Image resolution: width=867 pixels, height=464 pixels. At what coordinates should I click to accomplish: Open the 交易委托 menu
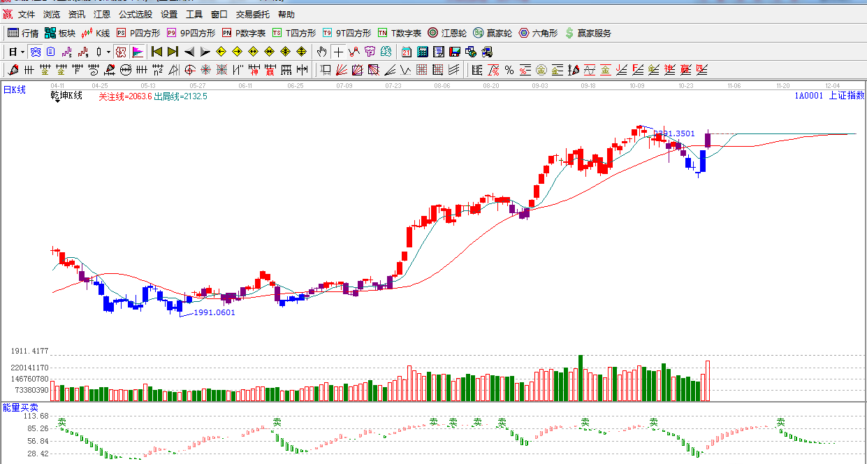point(252,15)
